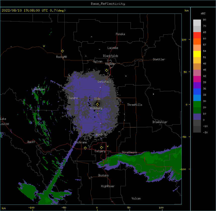Image resolution: width=216 pixels, height=211 pixels.
Task: Click the ThreeHills city label
Action: click(135, 105)
